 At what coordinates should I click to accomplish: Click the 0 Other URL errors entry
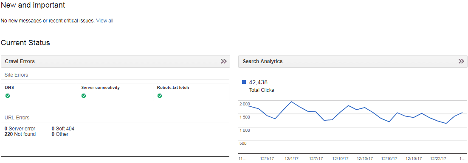[60, 134]
